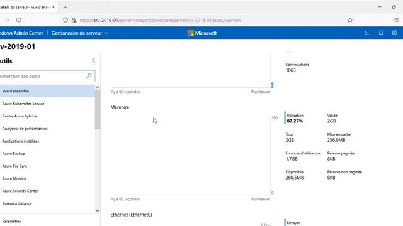Viewport: 403px width, 226px height.
Task: Click the tools list scrollbar thumb
Action: (98, 109)
